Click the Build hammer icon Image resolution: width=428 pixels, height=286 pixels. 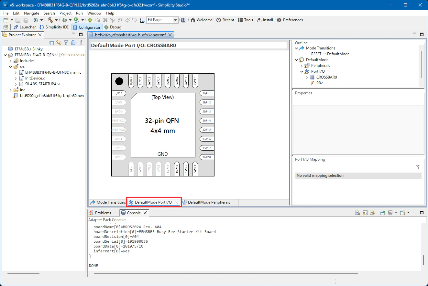pos(50,20)
